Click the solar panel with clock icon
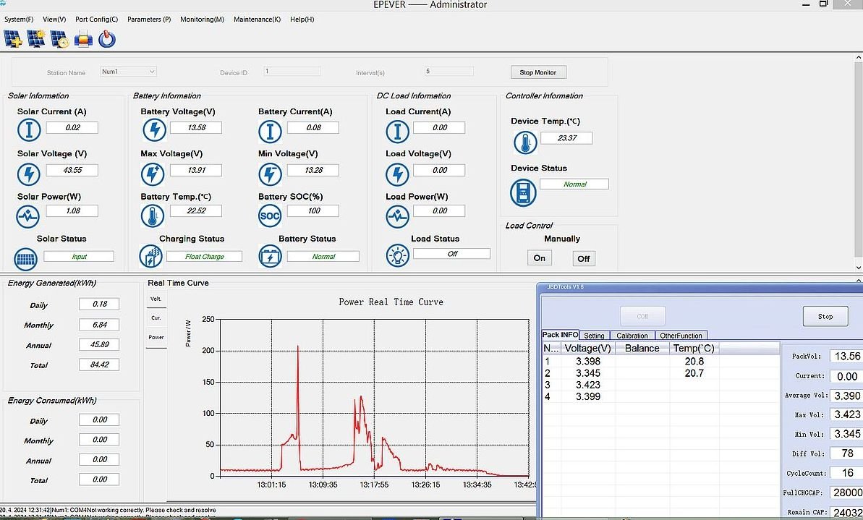Image resolution: width=863 pixels, height=520 pixels. coord(60,39)
